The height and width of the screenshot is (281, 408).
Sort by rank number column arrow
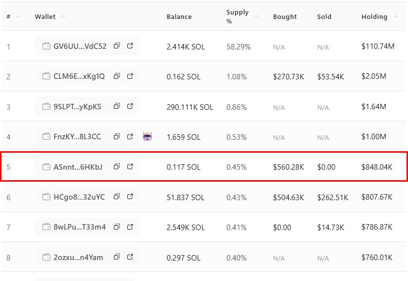click(18, 16)
